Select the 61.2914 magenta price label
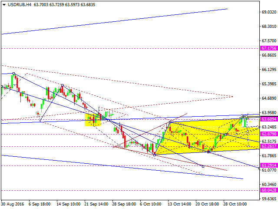Viewport: 278px width, 209px height. 269,165
